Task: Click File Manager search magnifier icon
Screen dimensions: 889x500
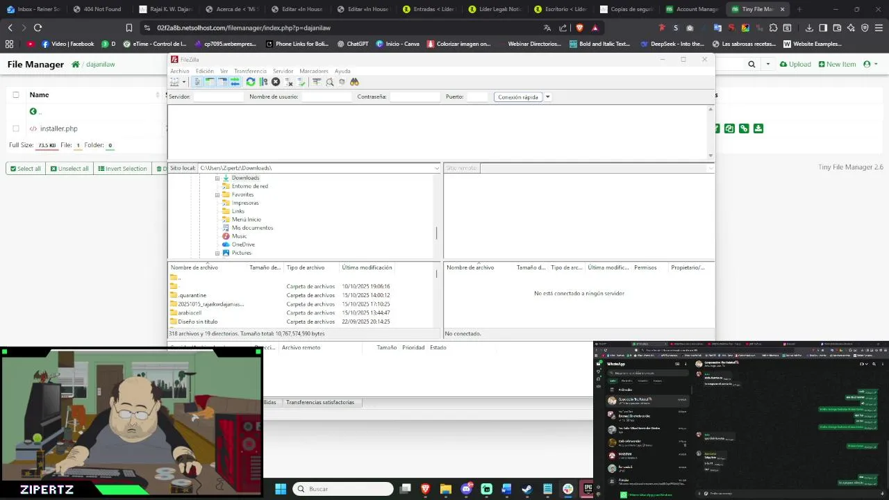Action: point(751,65)
